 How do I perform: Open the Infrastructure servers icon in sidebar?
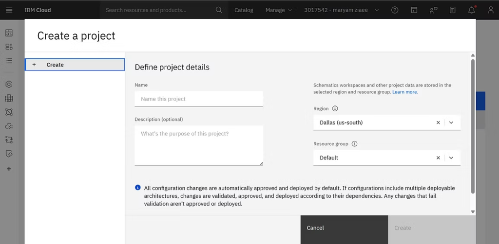[x=9, y=98]
